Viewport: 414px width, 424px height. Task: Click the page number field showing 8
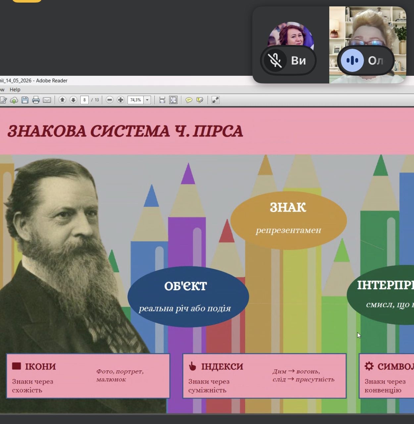(x=84, y=100)
